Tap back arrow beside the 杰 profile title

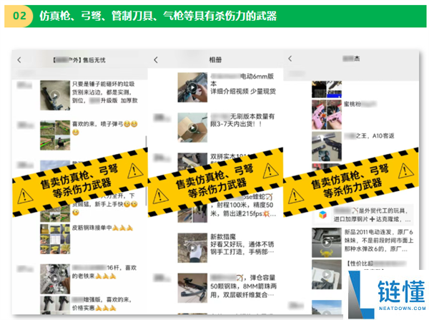[290, 59]
